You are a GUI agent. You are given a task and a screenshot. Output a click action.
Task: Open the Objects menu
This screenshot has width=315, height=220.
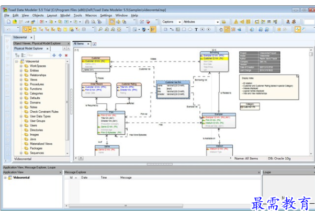pyautogui.click(x=38, y=16)
